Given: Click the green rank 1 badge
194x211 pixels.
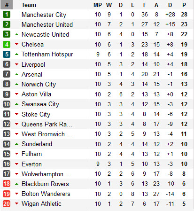Looking at the screenshot, I should point(7,15).
